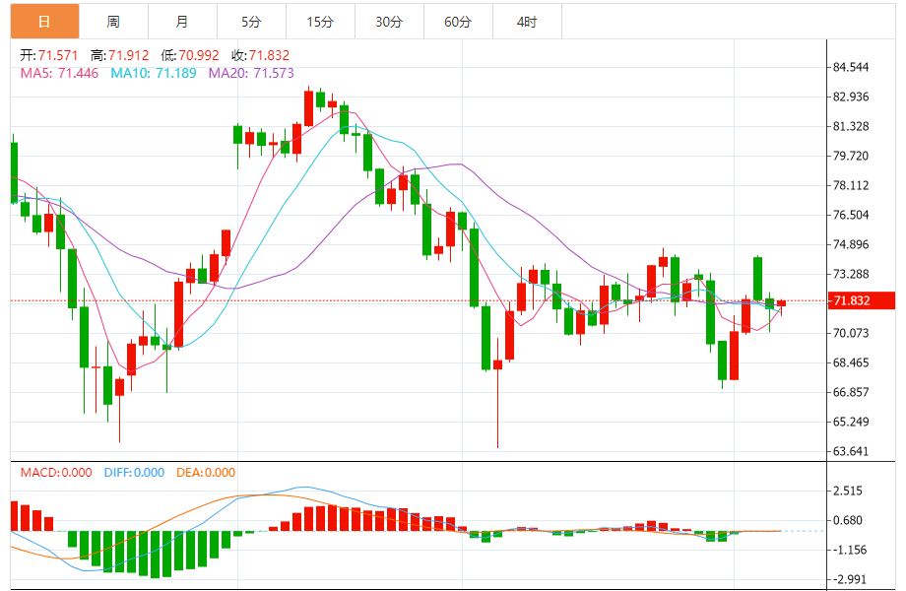This screenshot has width=906, height=591.
Task: Click the 66.857 price axis label
Action: click(851, 392)
